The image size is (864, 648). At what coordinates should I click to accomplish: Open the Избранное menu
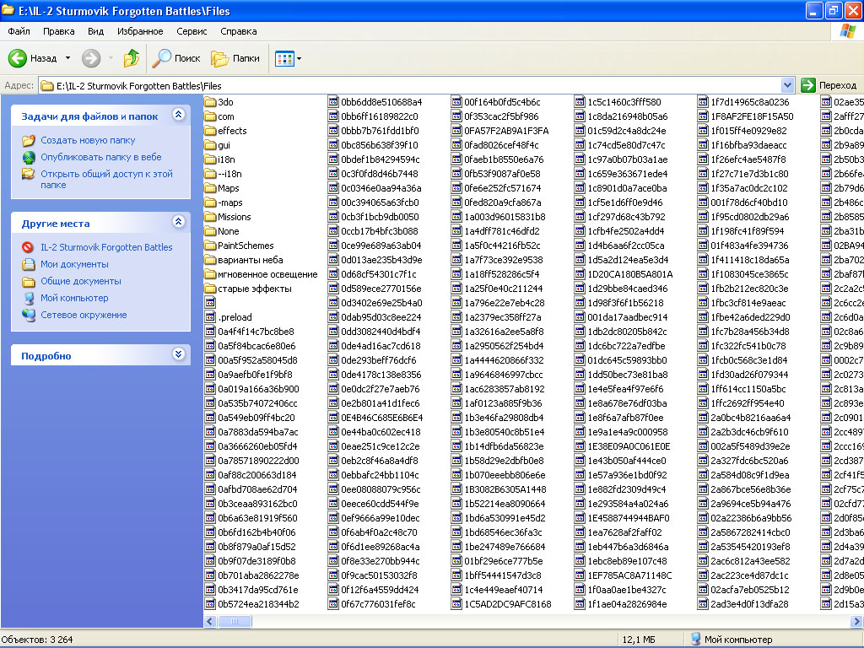pos(140,31)
